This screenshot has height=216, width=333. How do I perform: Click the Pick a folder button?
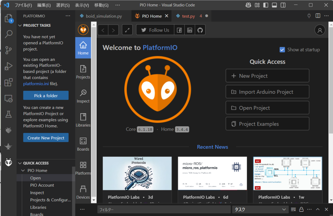click(46, 96)
